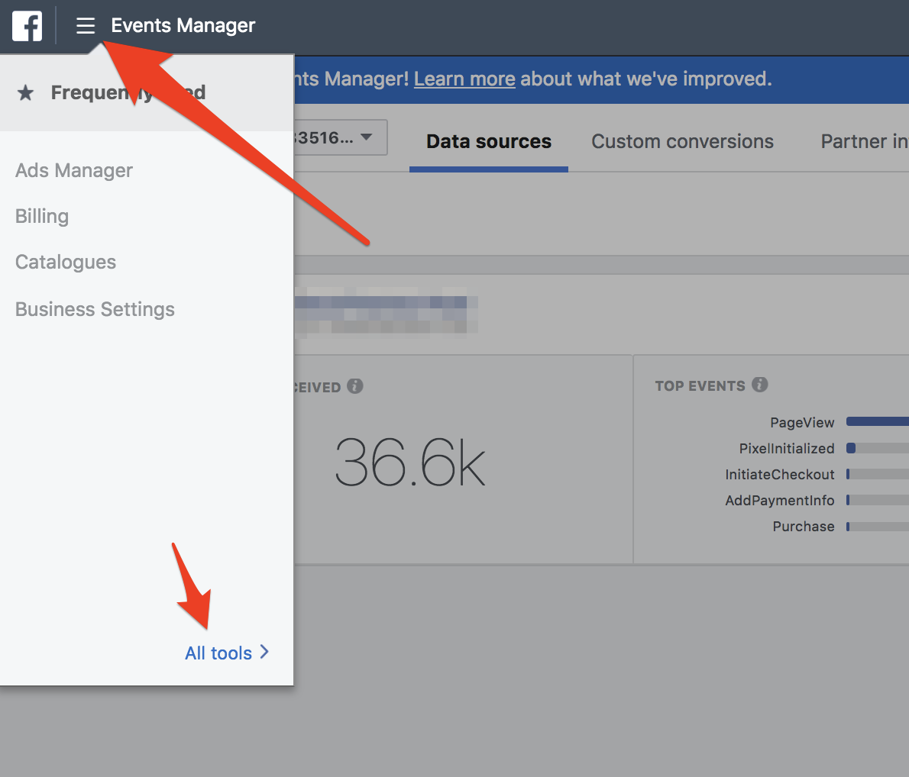909x777 pixels.
Task: Open the hamburger menu icon
Action: coord(86,26)
